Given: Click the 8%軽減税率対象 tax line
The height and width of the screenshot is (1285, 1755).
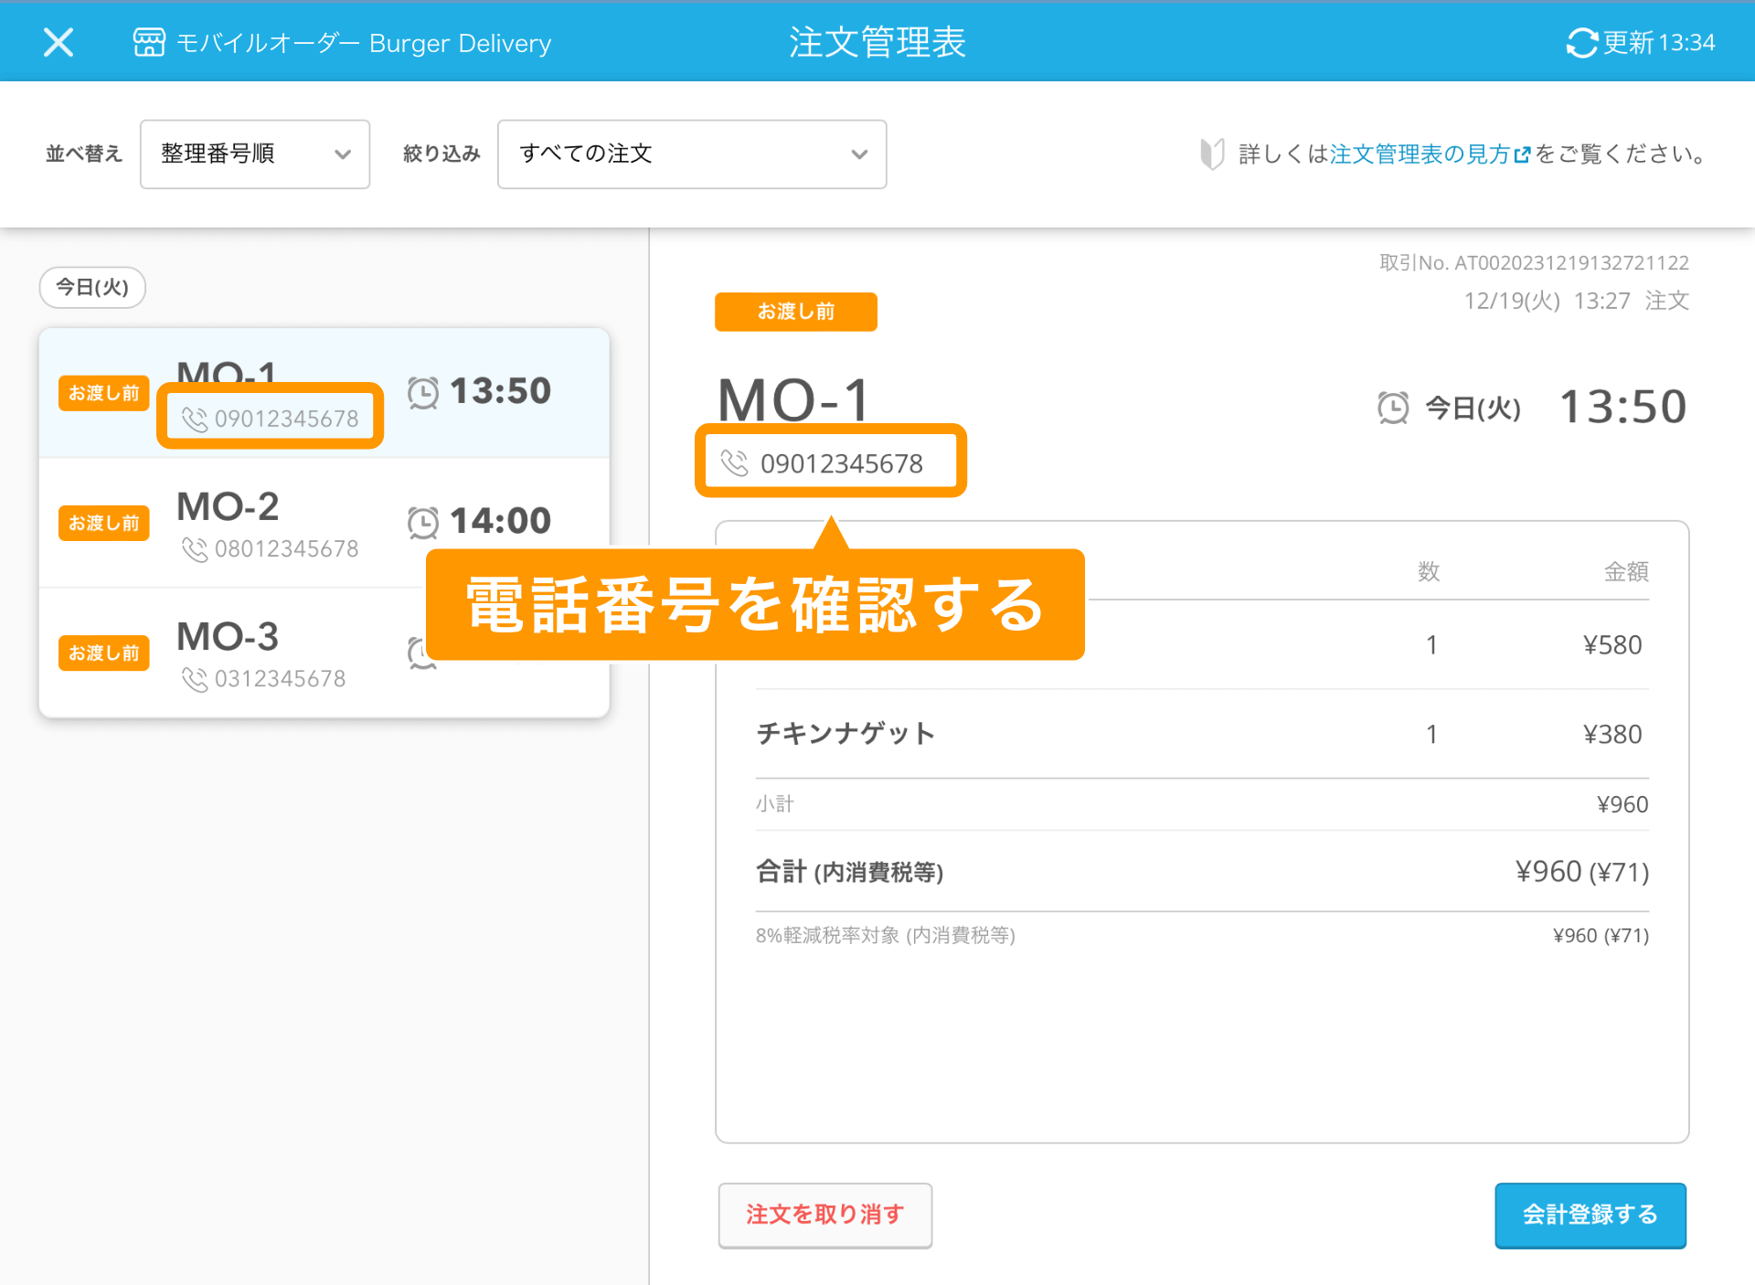Looking at the screenshot, I should (x=1202, y=935).
